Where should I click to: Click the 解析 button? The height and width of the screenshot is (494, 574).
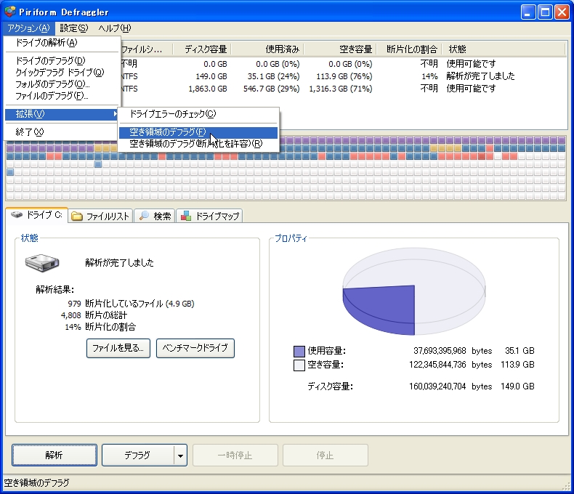(54, 455)
